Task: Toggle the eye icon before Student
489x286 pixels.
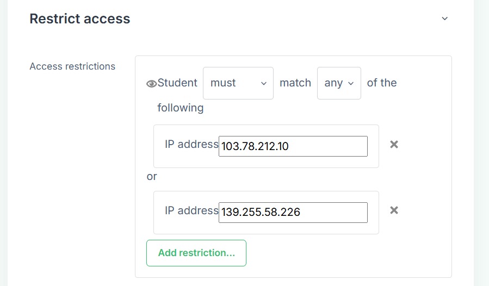Action: coord(152,84)
